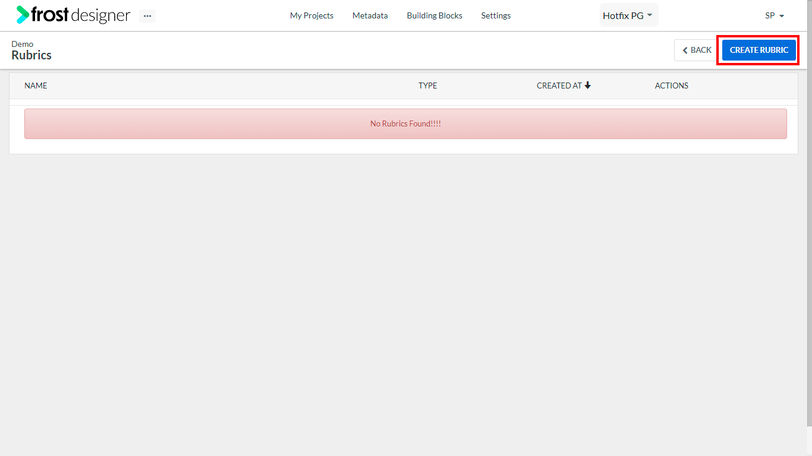Sort table by Type column
This screenshot has height=456, width=812.
click(x=427, y=85)
